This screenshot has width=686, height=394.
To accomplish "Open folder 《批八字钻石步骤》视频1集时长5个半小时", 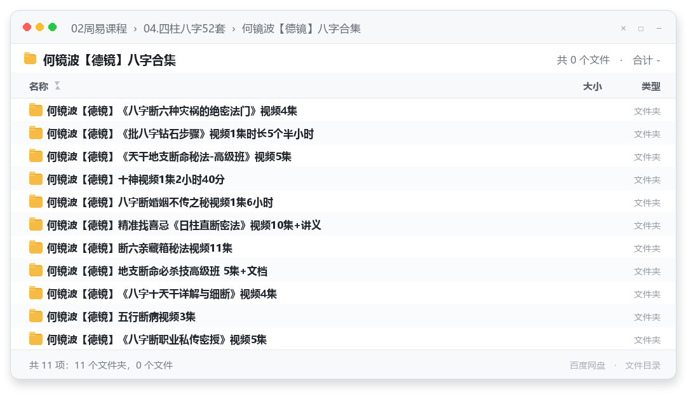I will pyautogui.click(x=180, y=133).
